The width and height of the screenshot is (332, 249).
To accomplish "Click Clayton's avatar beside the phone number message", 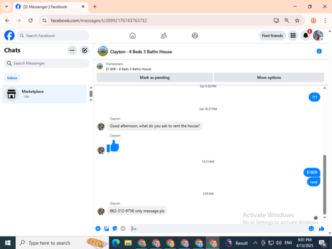I will [101, 211].
